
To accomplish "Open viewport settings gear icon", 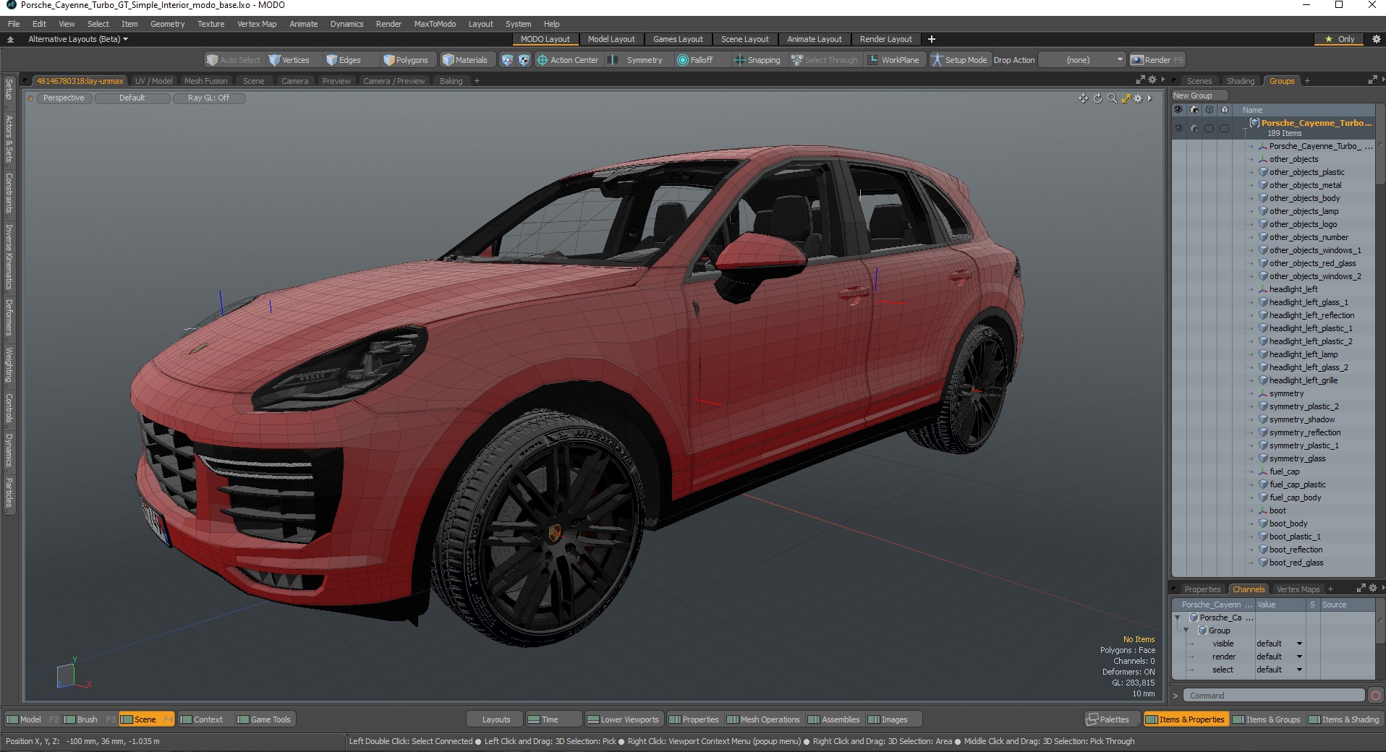I will [1138, 98].
